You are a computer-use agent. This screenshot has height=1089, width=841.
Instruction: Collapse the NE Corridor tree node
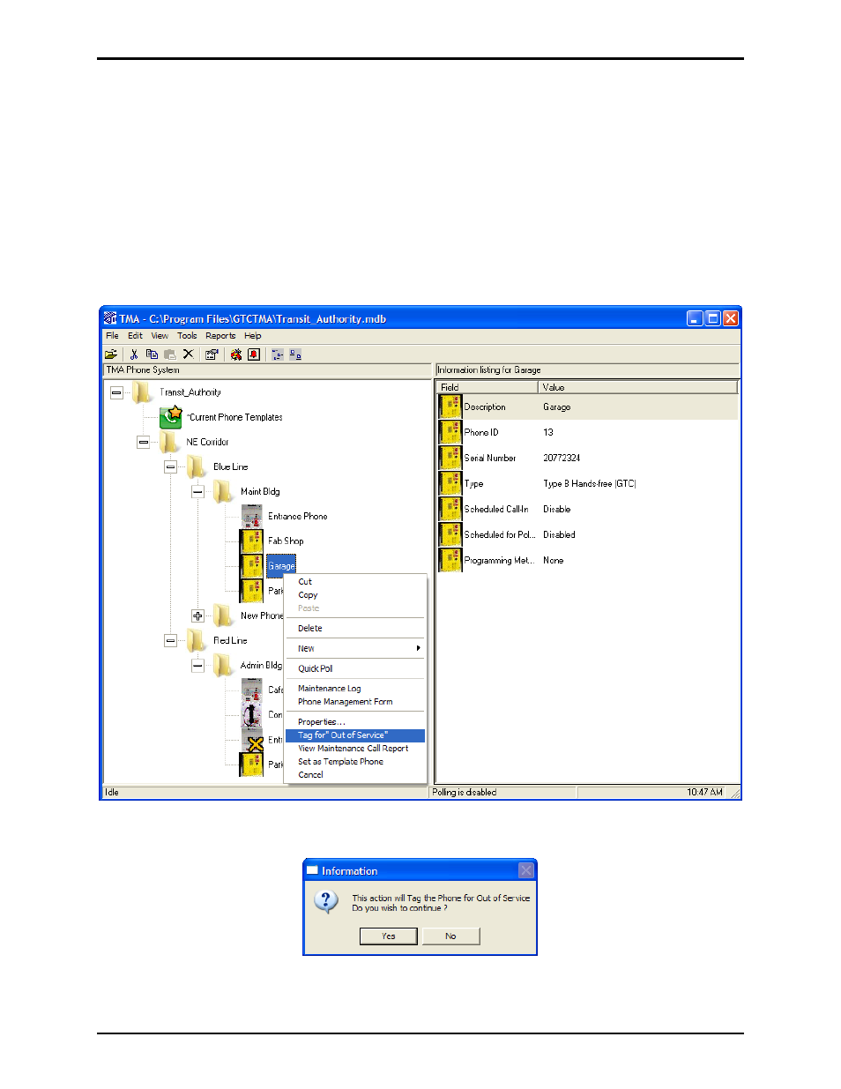144,442
